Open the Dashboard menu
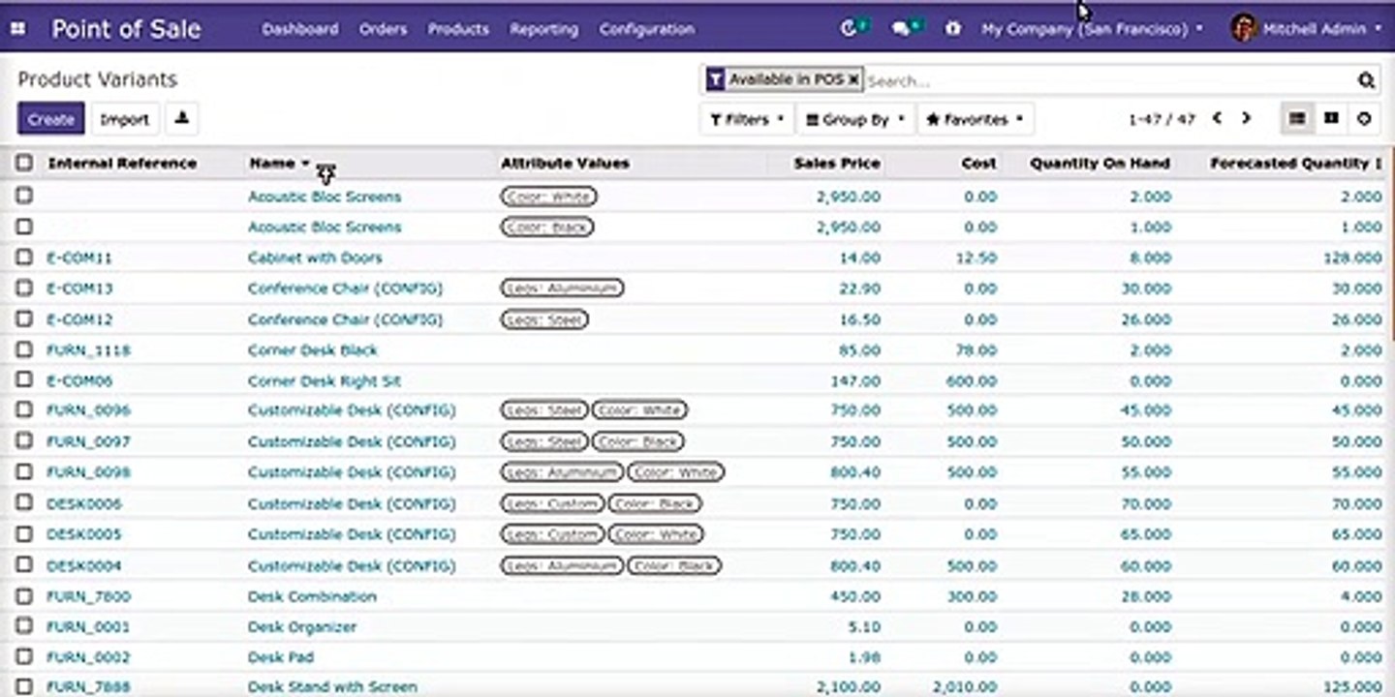 pyautogui.click(x=300, y=29)
